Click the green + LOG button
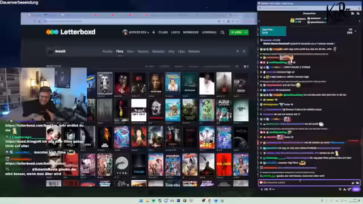The height and width of the screenshot is (204, 363). (x=237, y=32)
